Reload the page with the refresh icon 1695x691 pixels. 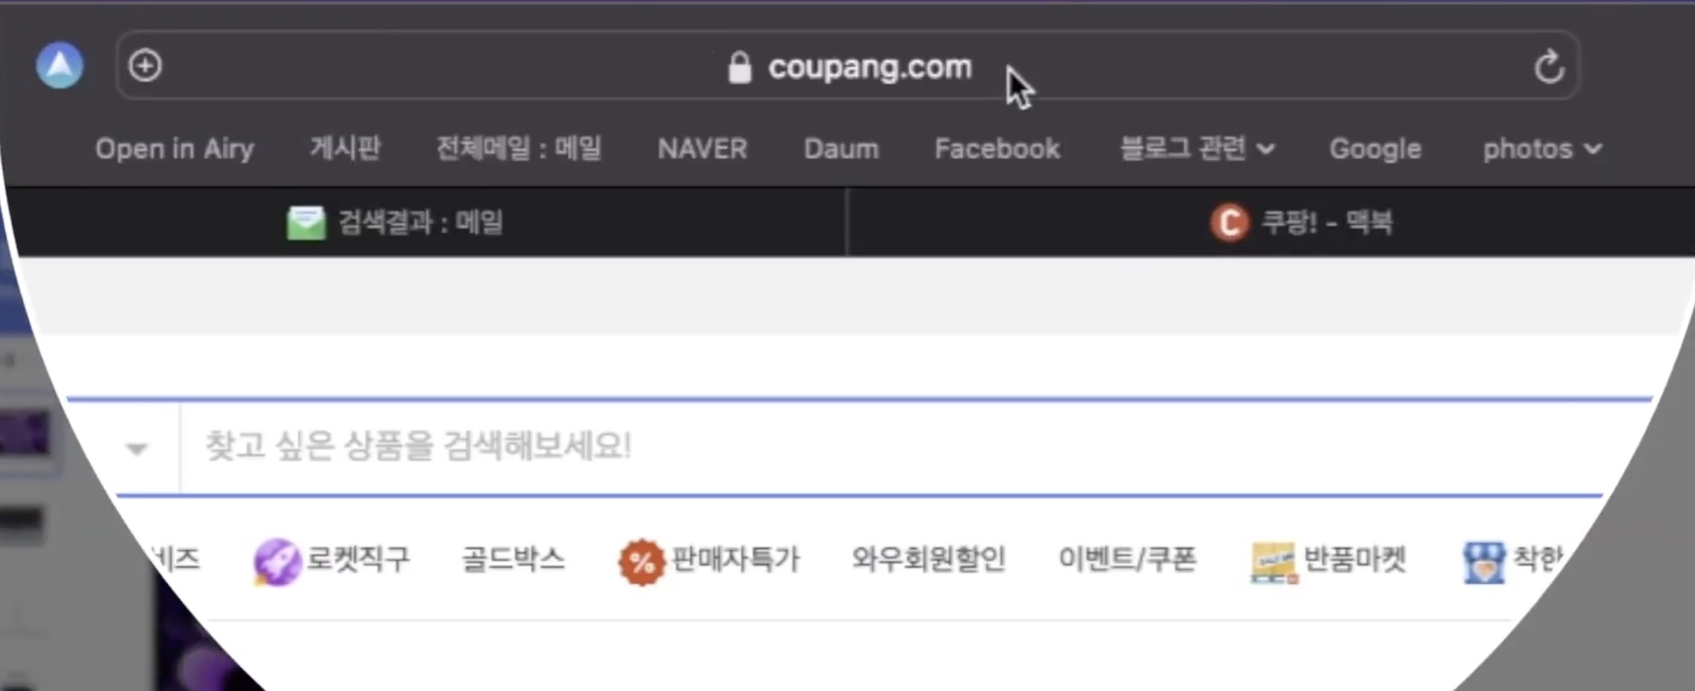pyautogui.click(x=1549, y=66)
